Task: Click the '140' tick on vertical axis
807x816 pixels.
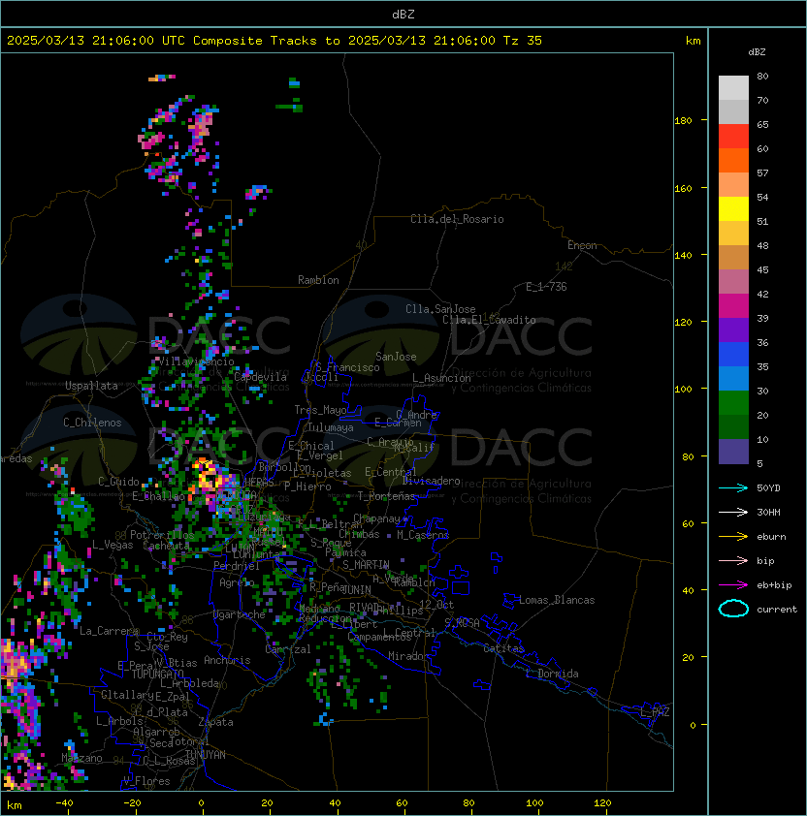Action: 683,256
